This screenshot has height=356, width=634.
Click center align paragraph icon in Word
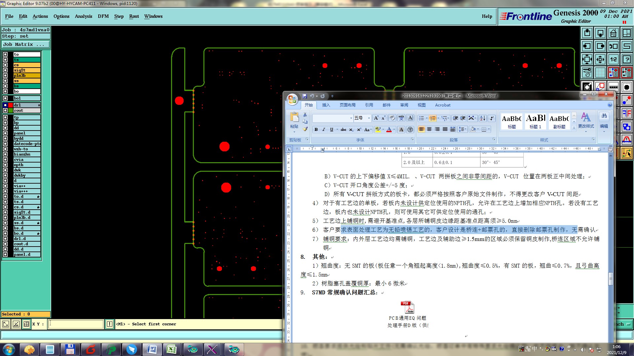pyautogui.click(x=429, y=130)
